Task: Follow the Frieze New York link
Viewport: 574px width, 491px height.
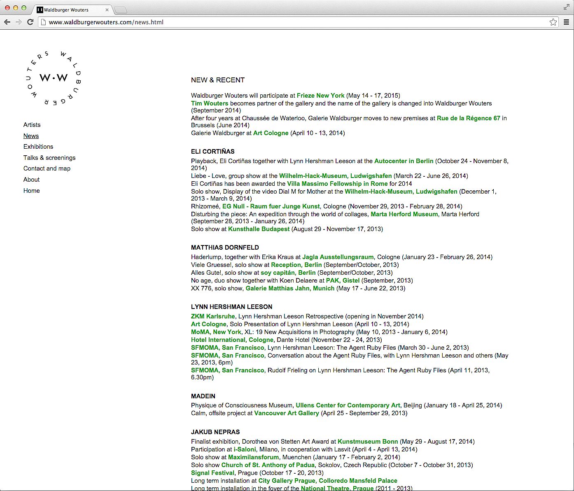Action: [x=321, y=96]
